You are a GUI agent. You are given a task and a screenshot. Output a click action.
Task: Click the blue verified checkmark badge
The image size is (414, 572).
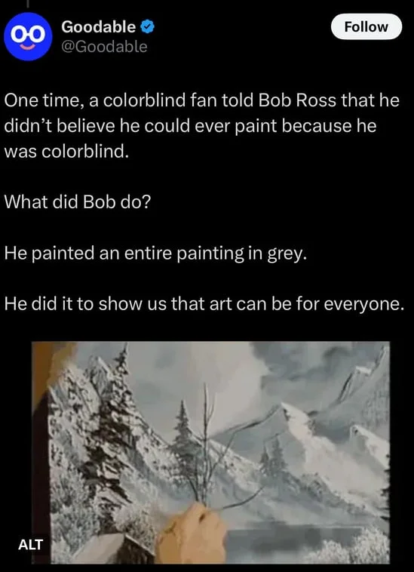147,26
